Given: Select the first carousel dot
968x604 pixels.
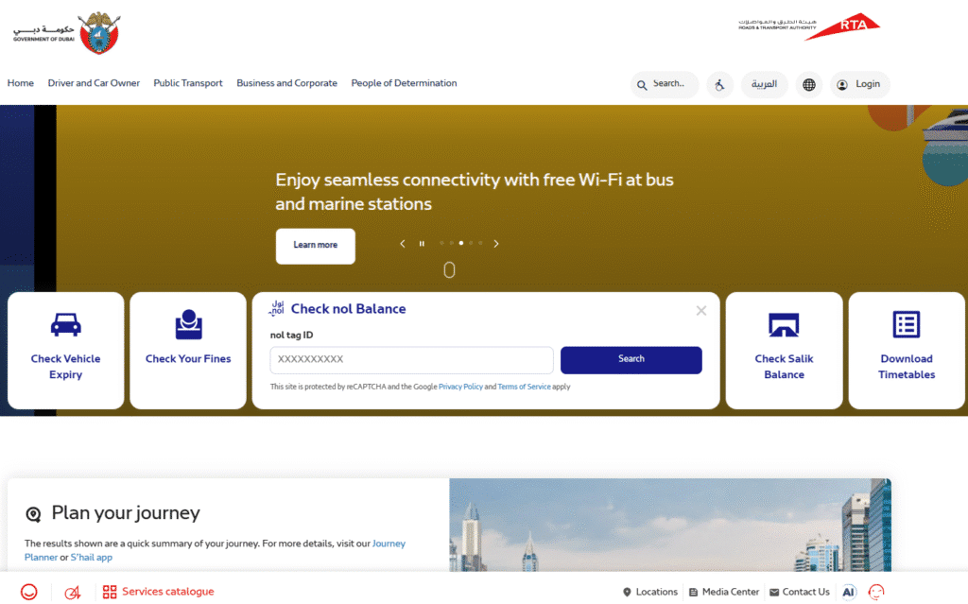Looking at the screenshot, I should coord(441,243).
